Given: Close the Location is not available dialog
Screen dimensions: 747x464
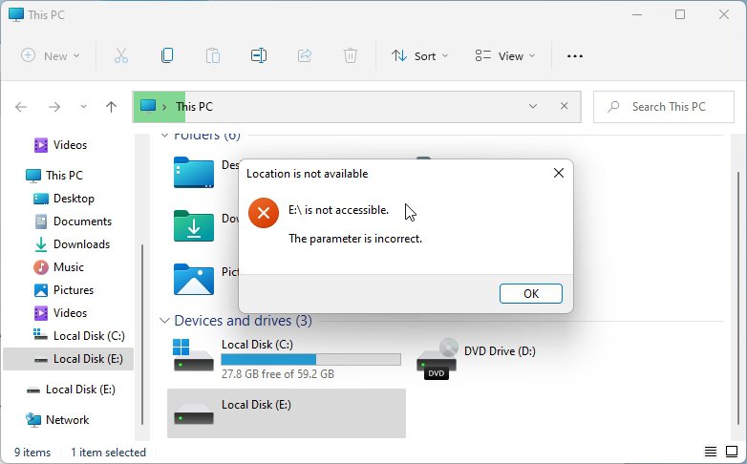Looking at the screenshot, I should 559,173.
